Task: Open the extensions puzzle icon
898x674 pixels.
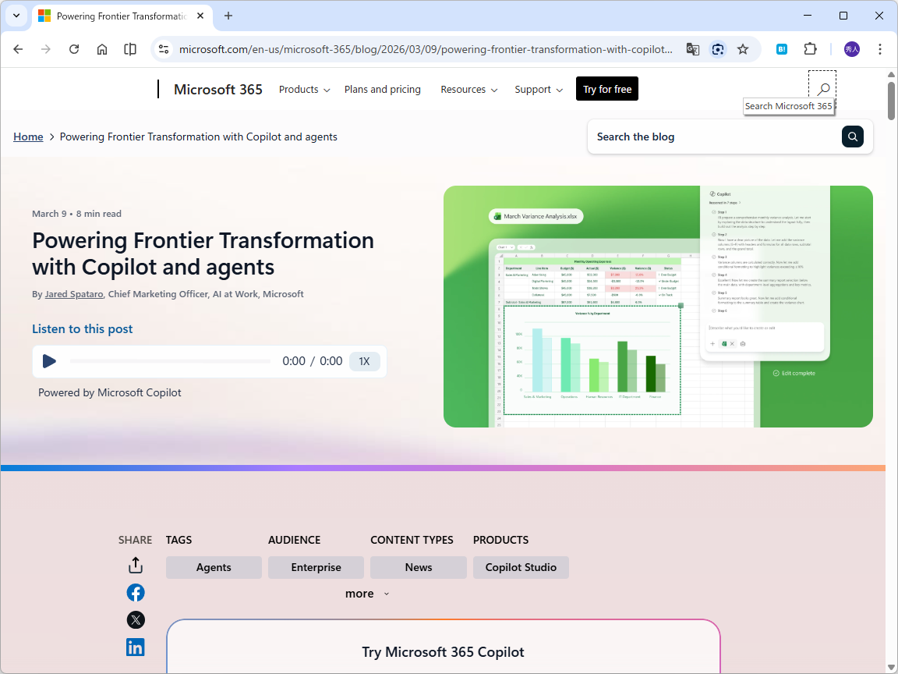Action: click(x=810, y=49)
